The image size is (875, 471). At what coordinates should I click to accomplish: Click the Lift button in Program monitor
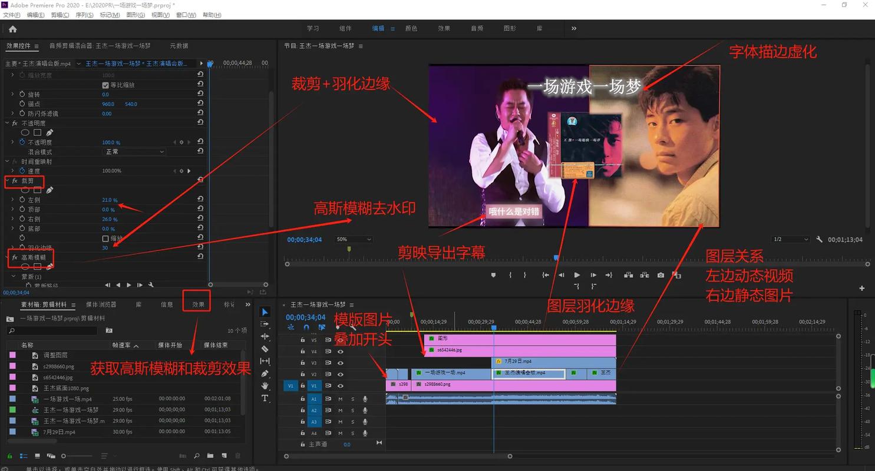[x=629, y=275]
